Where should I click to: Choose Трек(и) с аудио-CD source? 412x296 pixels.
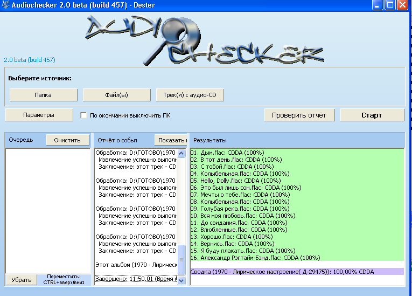coord(190,95)
